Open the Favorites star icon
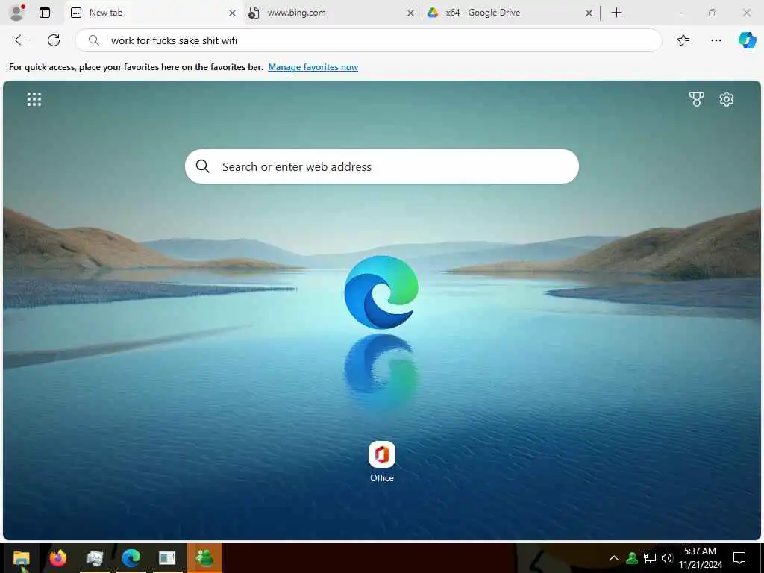The width and height of the screenshot is (764, 573). click(x=683, y=40)
